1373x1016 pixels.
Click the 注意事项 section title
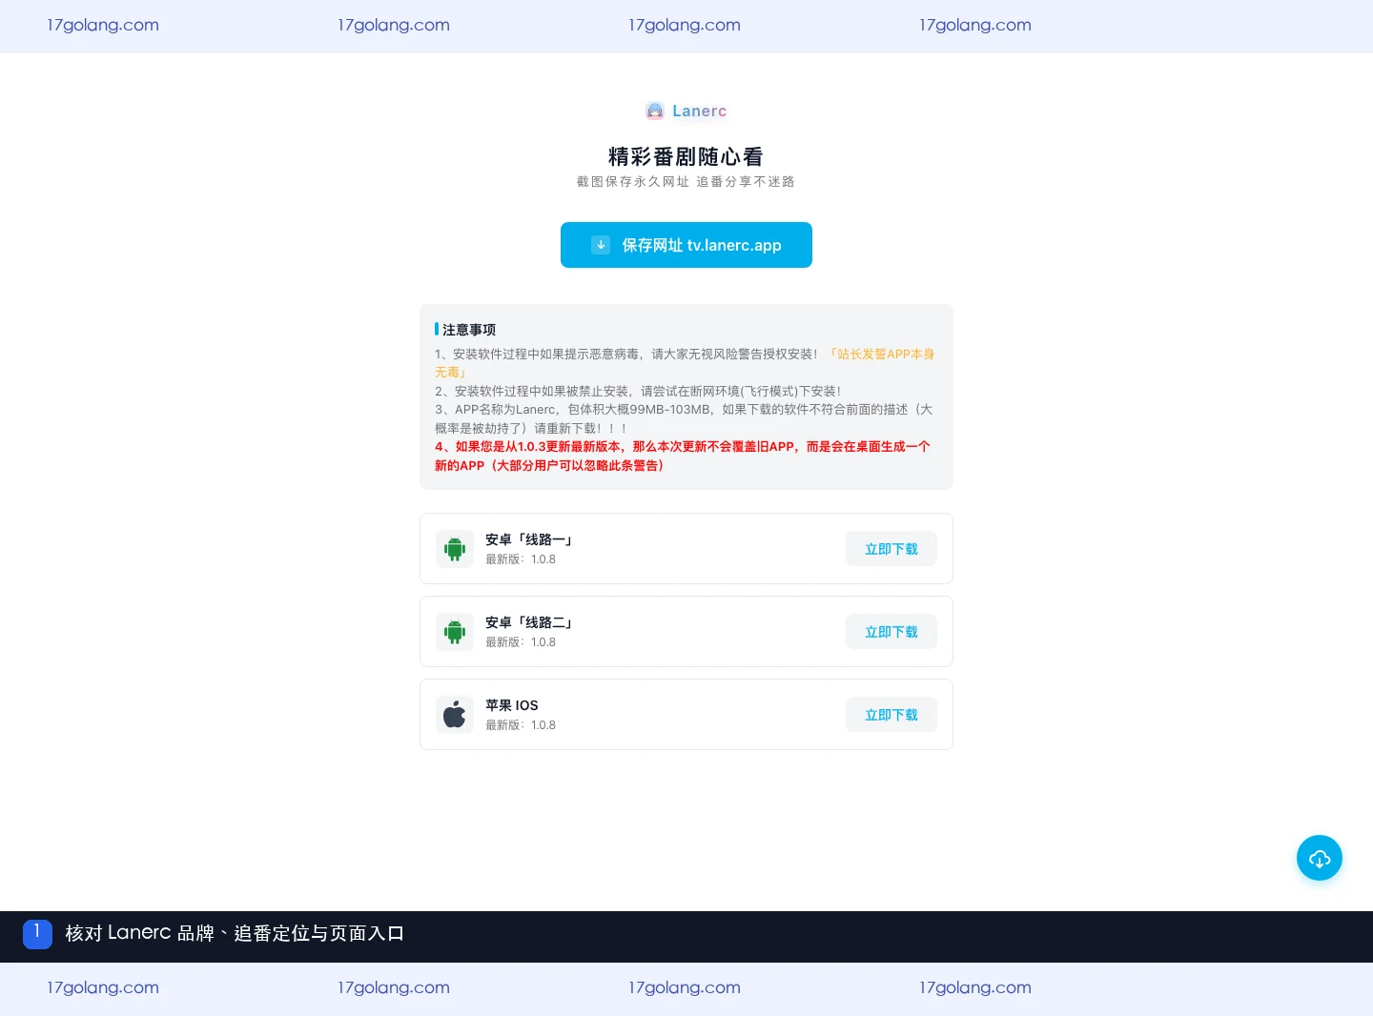(x=469, y=330)
